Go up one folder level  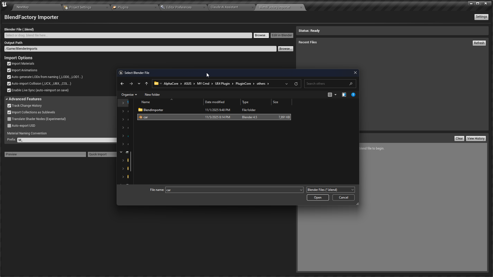(146, 84)
